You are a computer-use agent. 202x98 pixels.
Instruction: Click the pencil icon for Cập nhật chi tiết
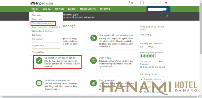coord(39,61)
